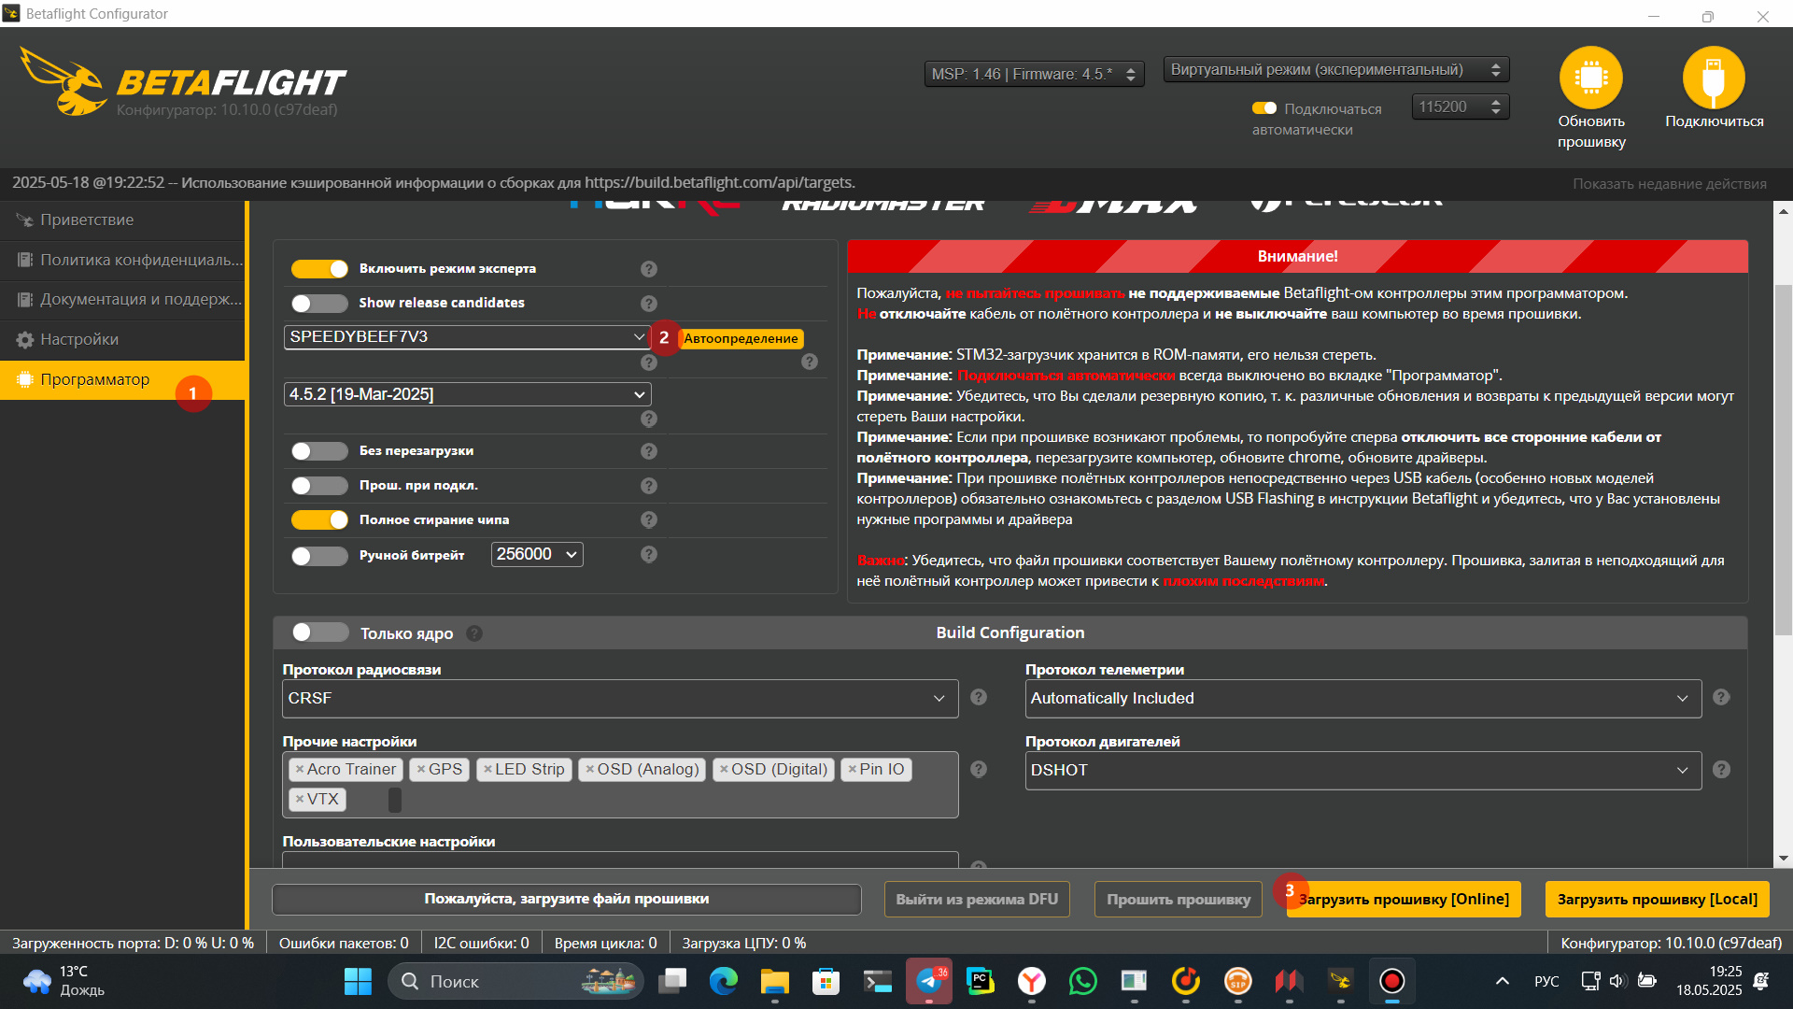Open Microsoft Edge from the taskbar
Viewport: 1793px width, 1009px height.
tap(723, 981)
